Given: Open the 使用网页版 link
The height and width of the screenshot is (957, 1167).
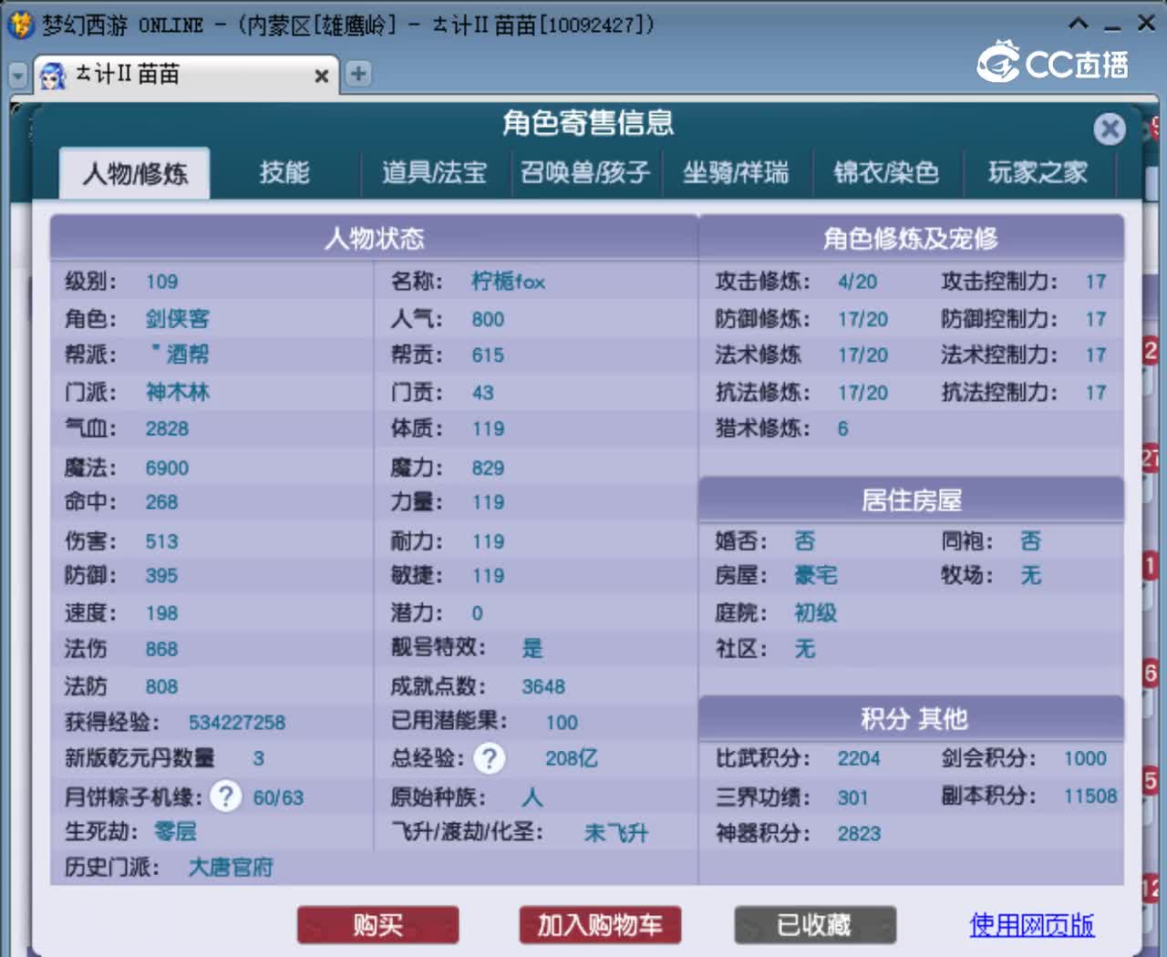Looking at the screenshot, I should (x=1031, y=925).
